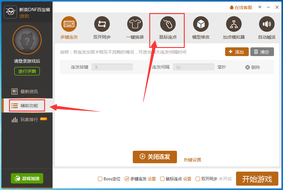Viewport: 283px width, 190px height.
Task: Open 设置 next to 多键连发
Action: click(152, 178)
